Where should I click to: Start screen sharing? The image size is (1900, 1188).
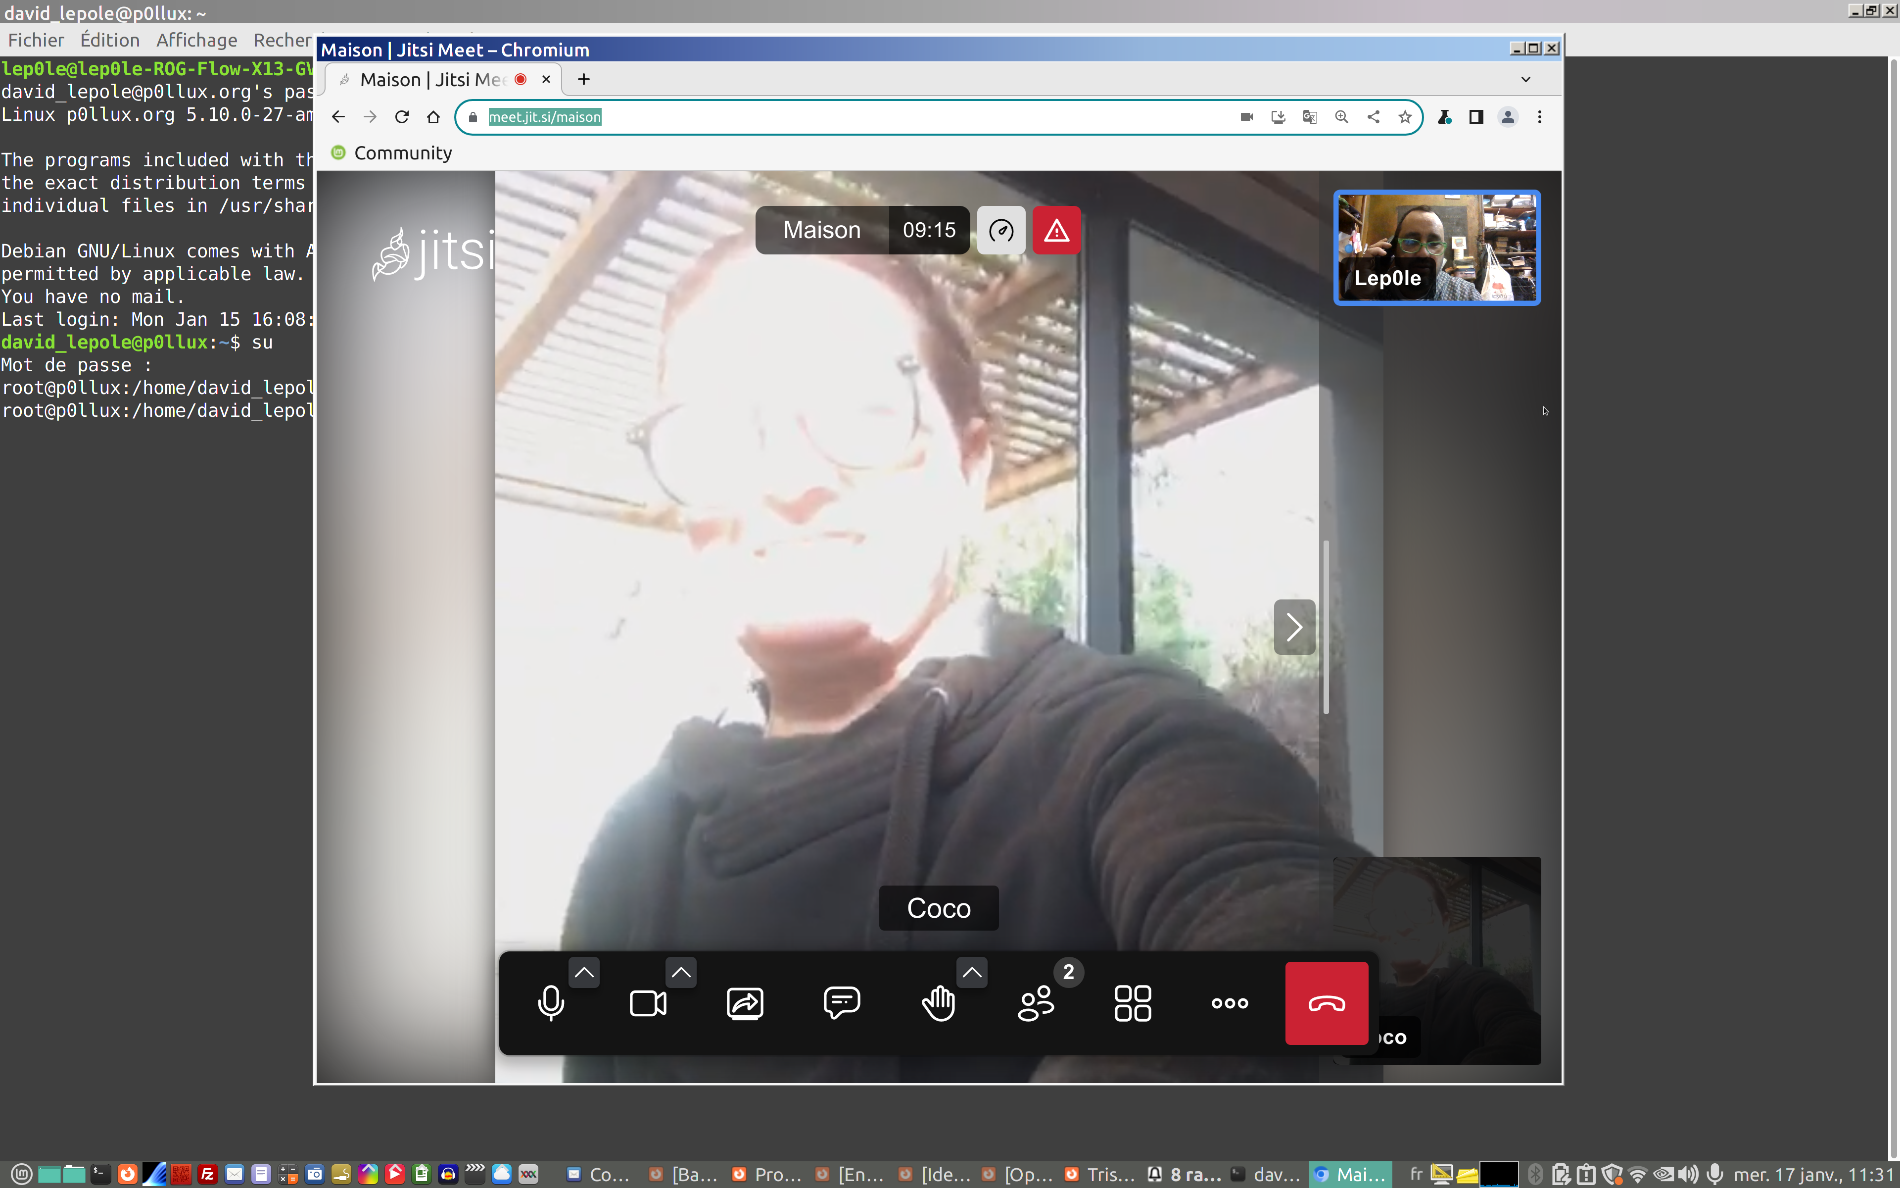click(x=744, y=1002)
